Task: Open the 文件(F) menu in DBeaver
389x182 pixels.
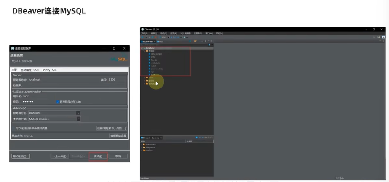Action: pos(144,33)
